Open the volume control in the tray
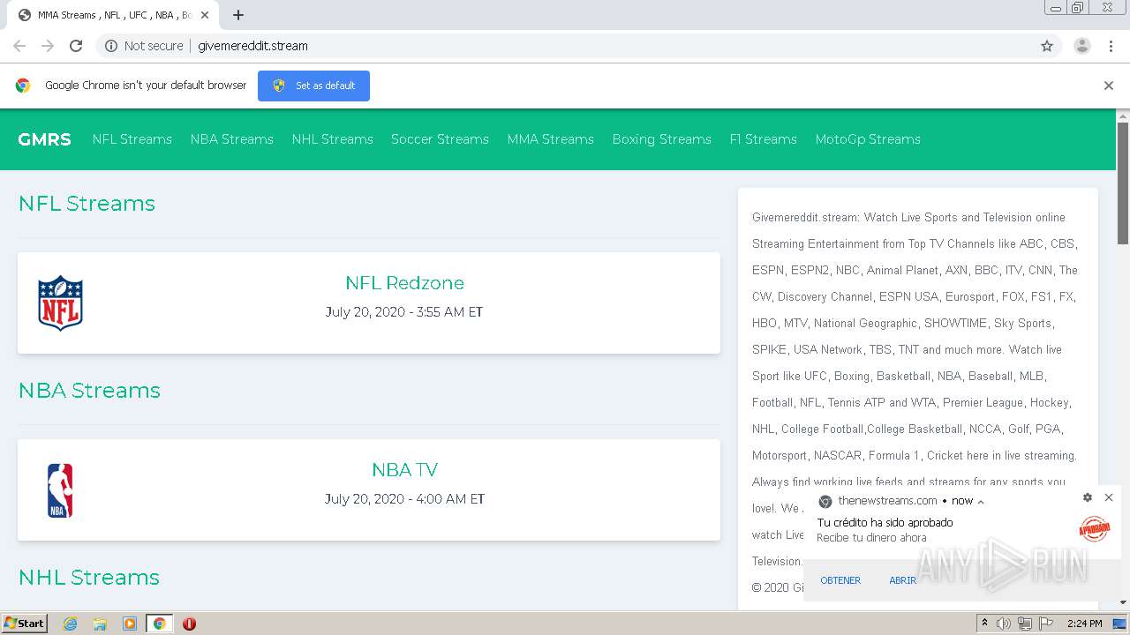Screen dimensions: 1130x635 (1004, 624)
